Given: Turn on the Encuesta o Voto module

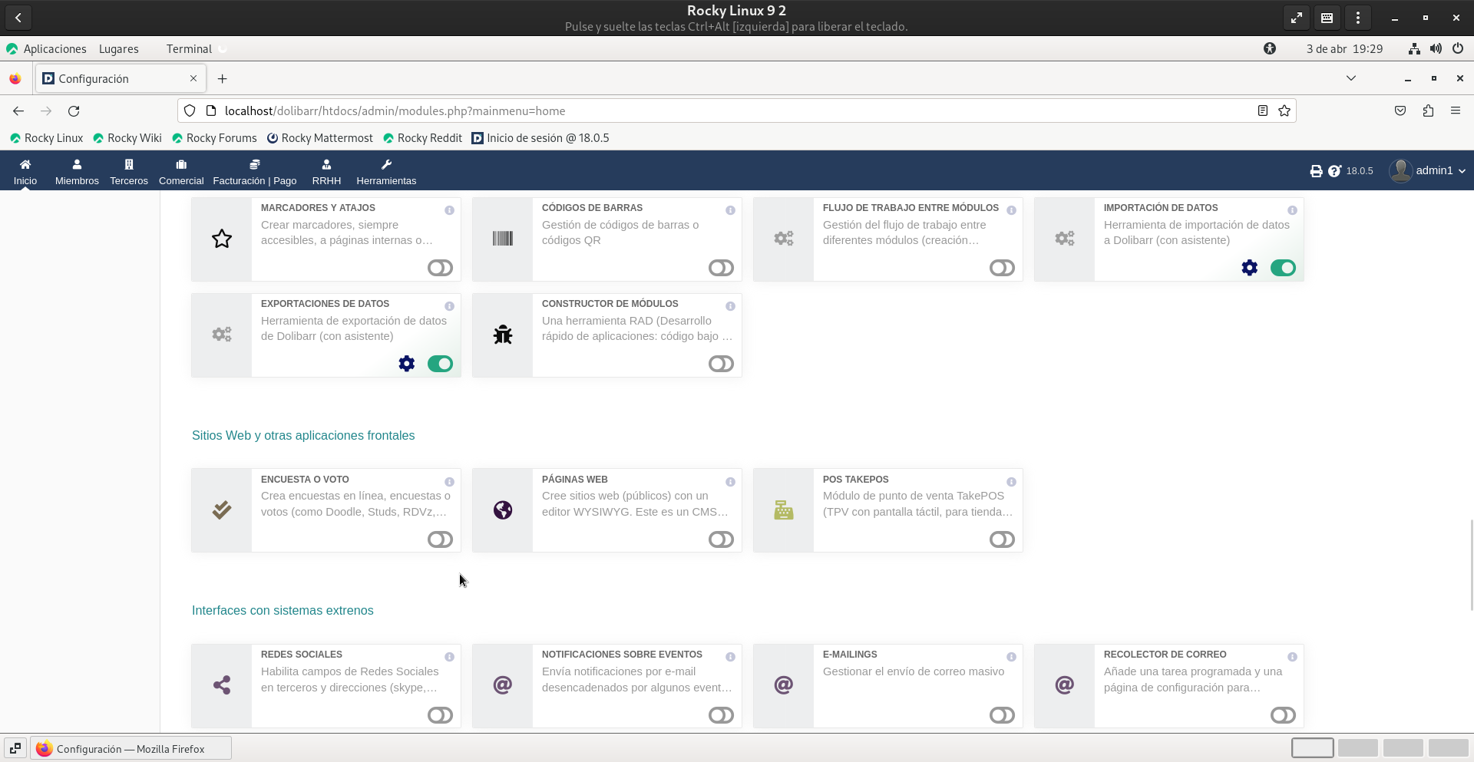Looking at the screenshot, I should [x=440, y=539].
